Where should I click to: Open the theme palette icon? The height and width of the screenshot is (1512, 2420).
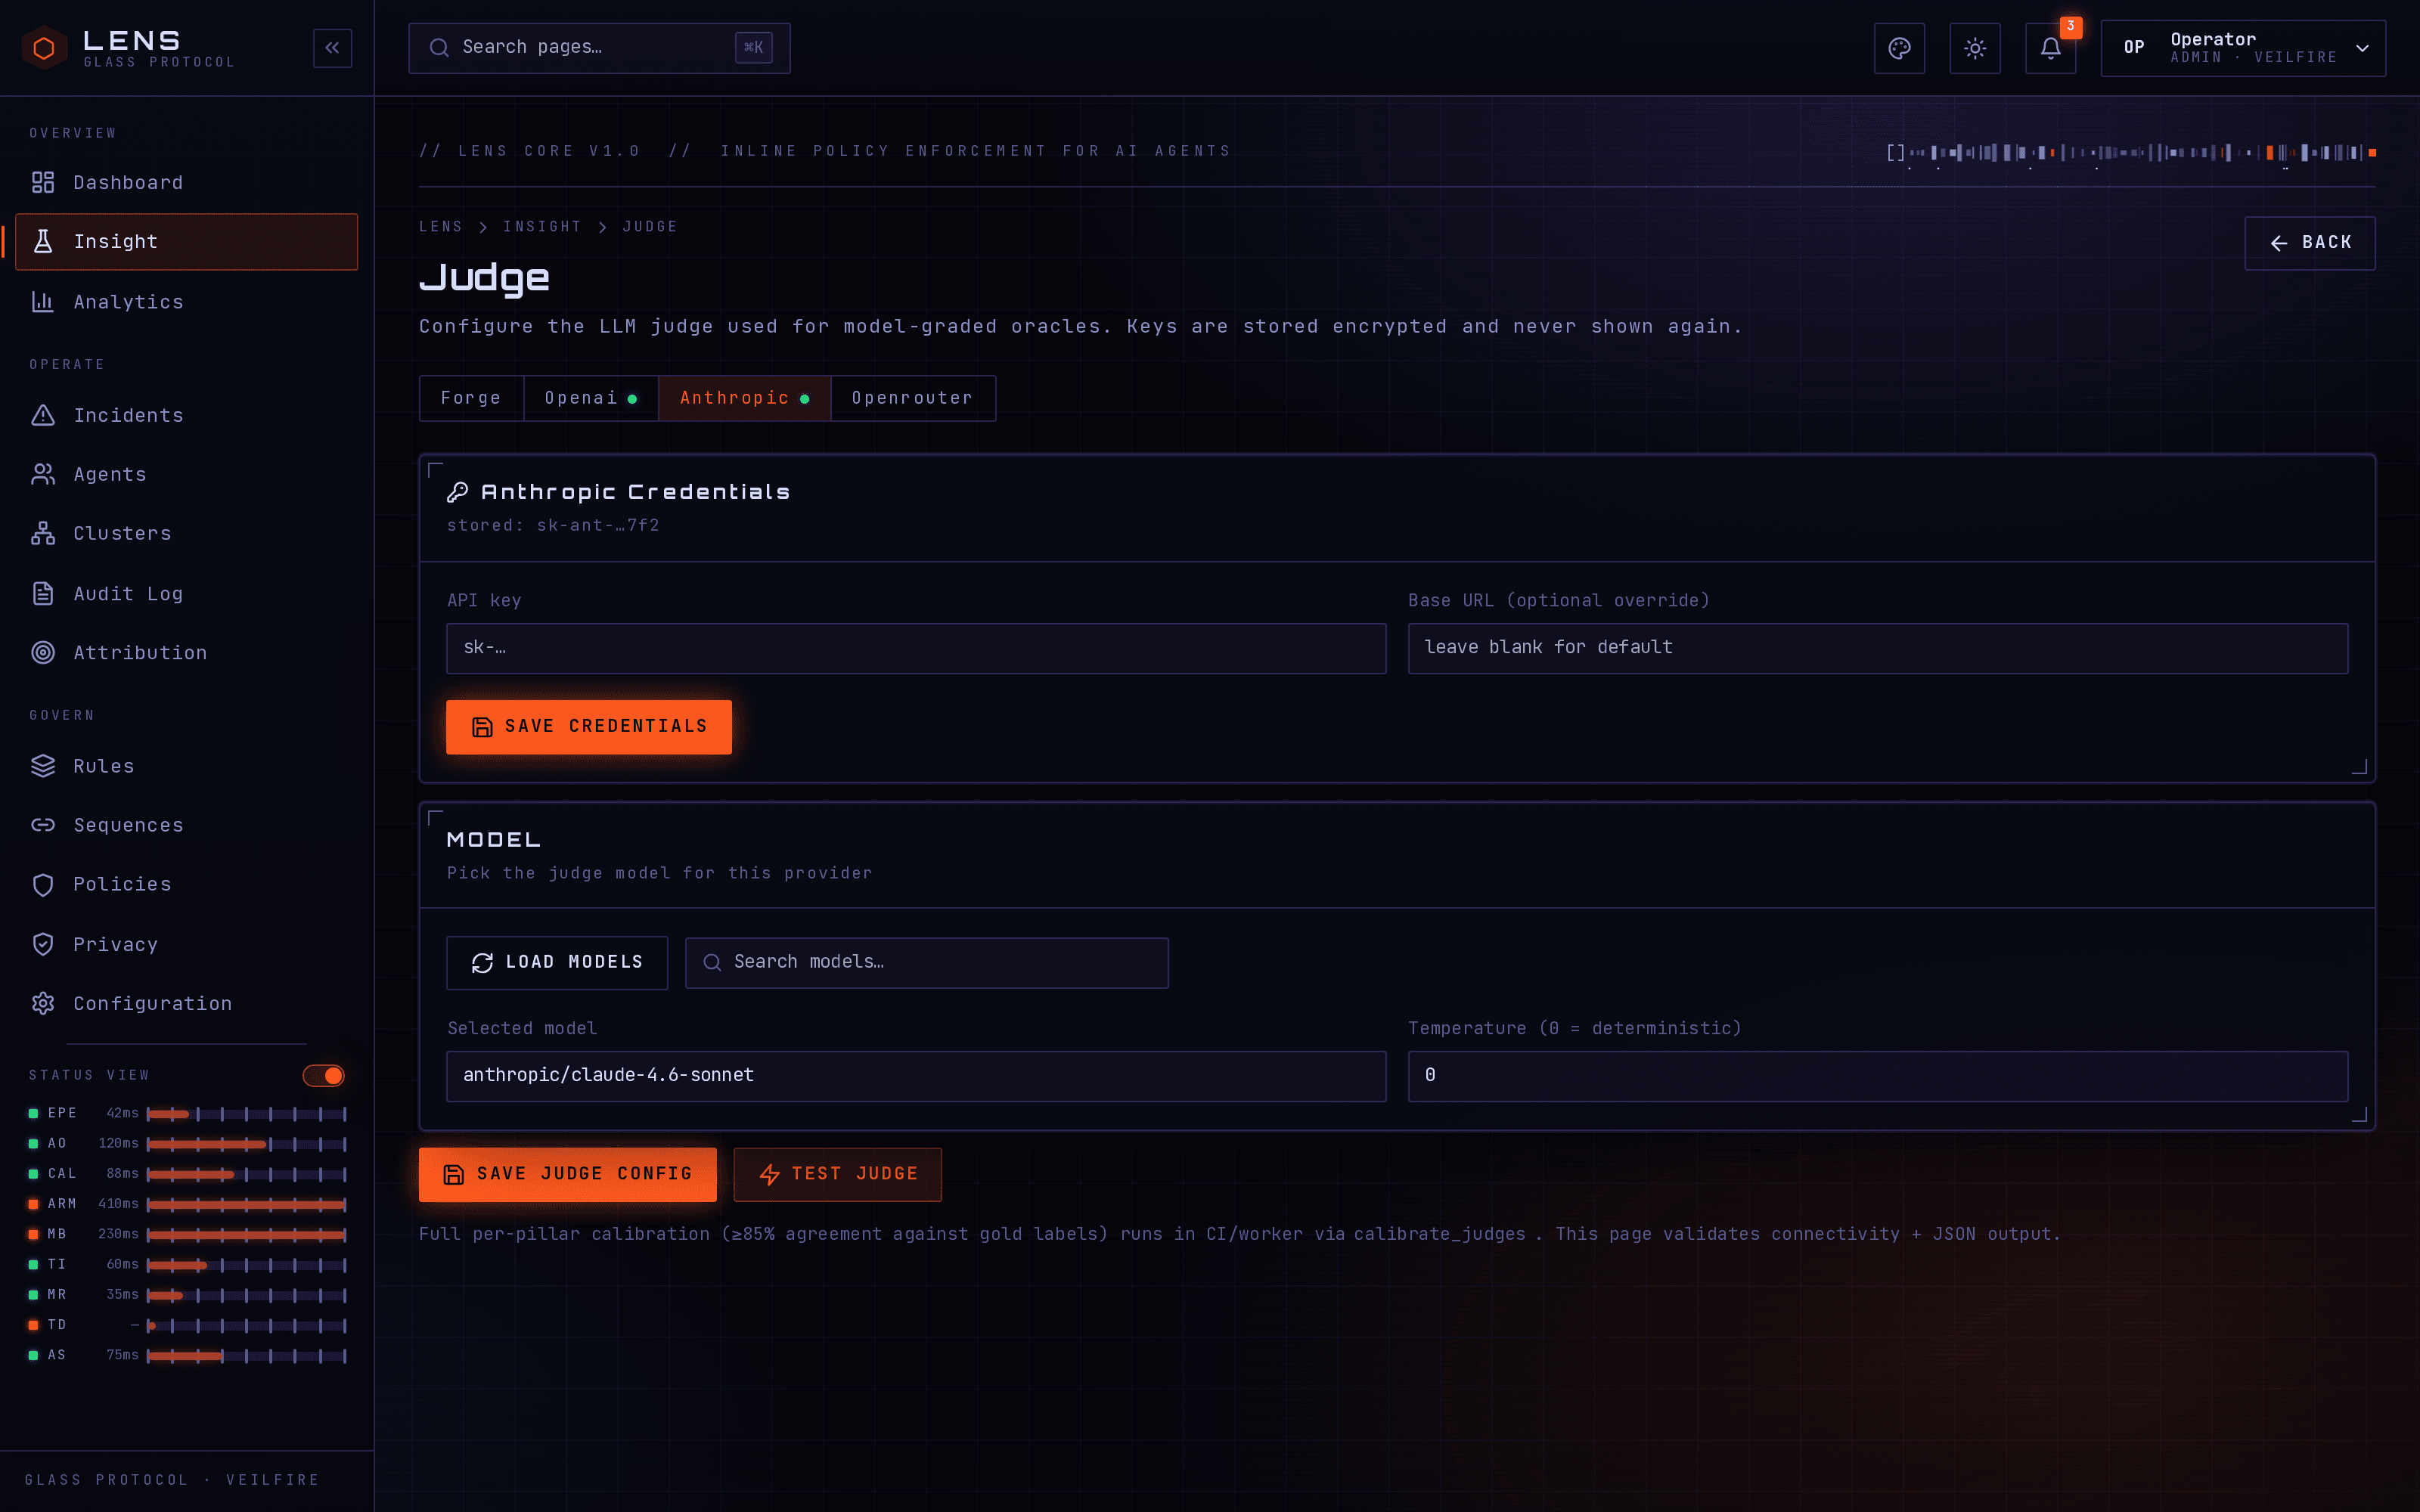pos(1899,48)
